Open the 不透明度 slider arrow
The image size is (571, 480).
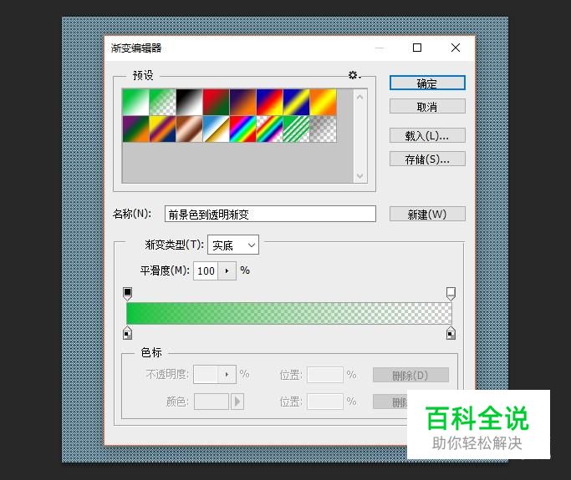click(x=227, y=374)
